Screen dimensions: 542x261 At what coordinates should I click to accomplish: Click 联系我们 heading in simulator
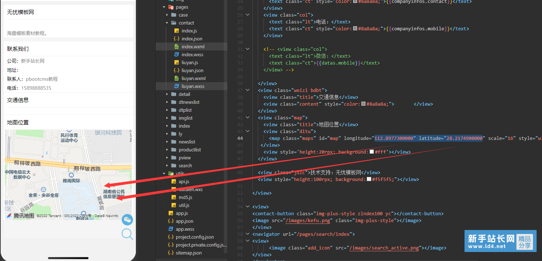(x=18, y=49)
